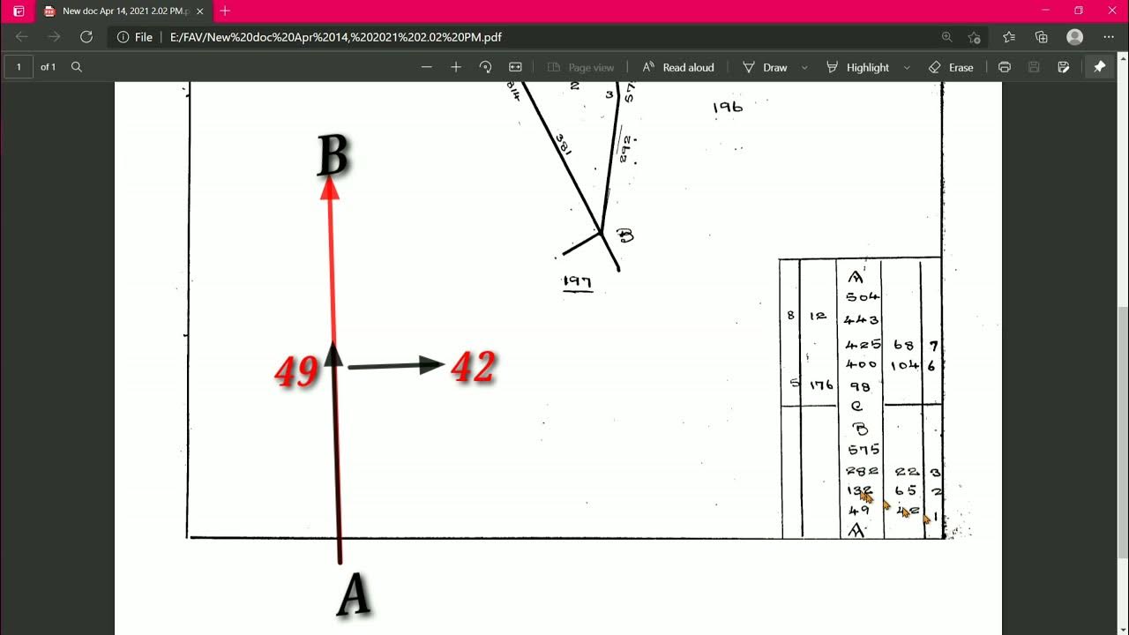The height and width of the screenshot is (635, 1129).
Task: Open the tab actions menu icon
Action: (19, 11)
